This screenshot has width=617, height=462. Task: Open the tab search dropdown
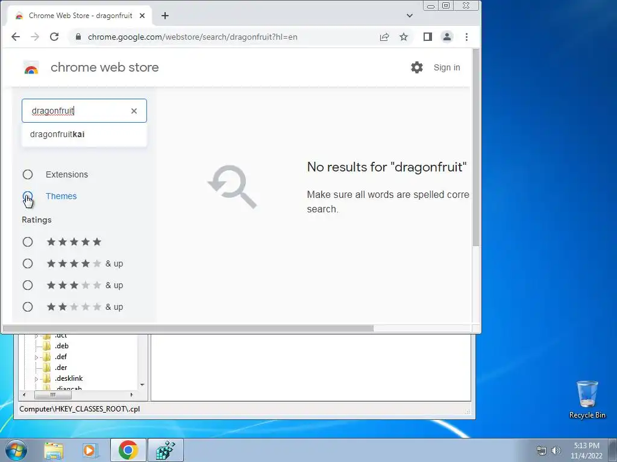(410, 16)
